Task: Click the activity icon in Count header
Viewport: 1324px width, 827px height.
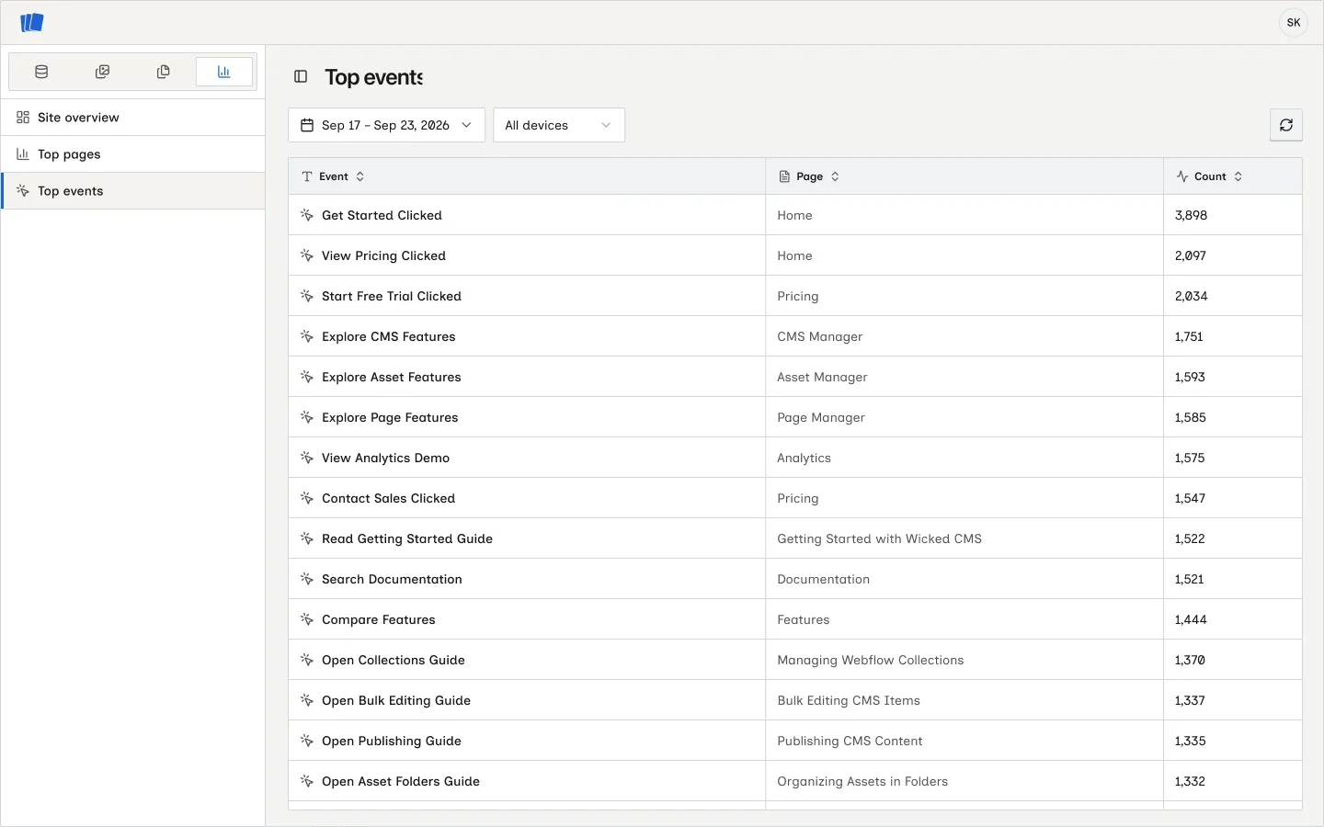Action: coord(1182,176)
